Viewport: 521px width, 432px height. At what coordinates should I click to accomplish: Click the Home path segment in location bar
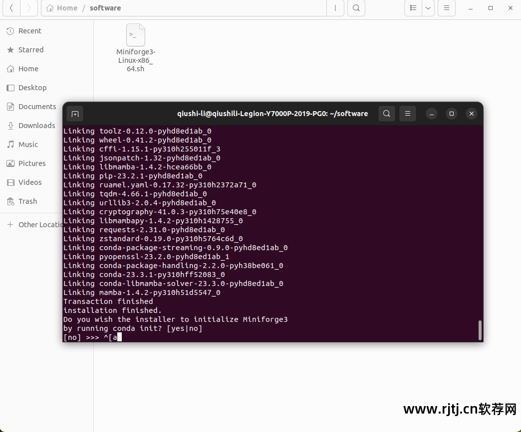coord(62,8)
